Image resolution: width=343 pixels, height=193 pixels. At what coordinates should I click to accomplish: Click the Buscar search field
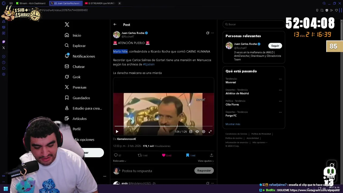[253, 24]
